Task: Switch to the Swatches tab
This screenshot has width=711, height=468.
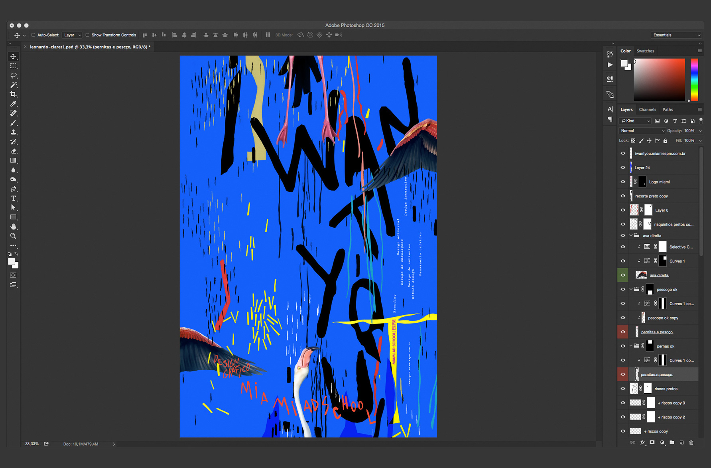Action: coord(645,51)
